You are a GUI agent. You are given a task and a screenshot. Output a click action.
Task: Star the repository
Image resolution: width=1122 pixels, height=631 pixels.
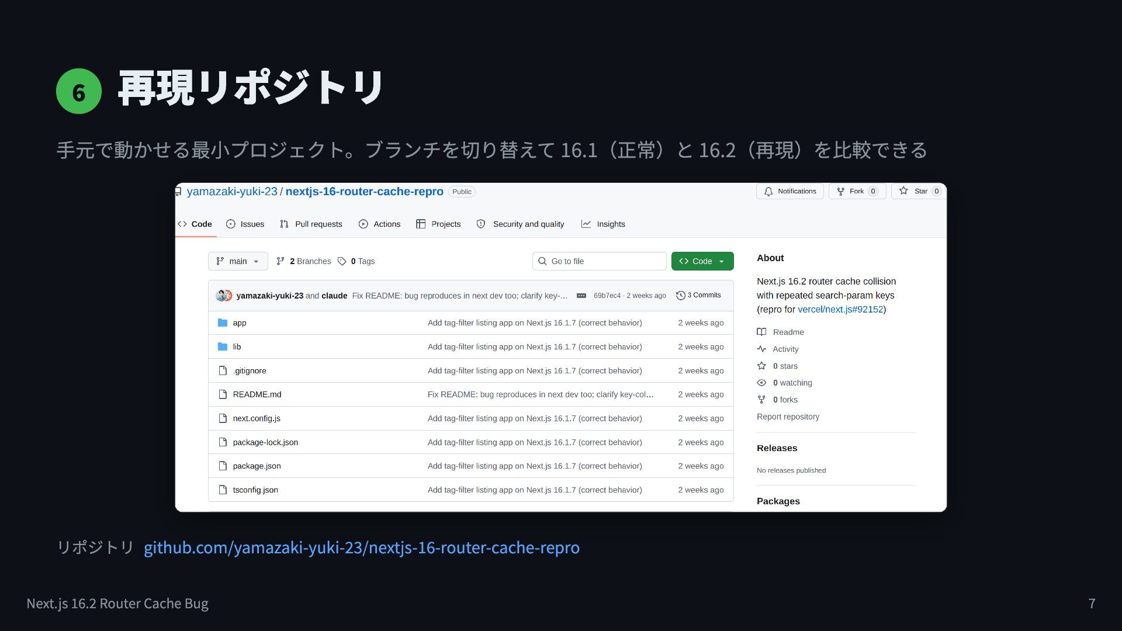[x=919, y=191]
